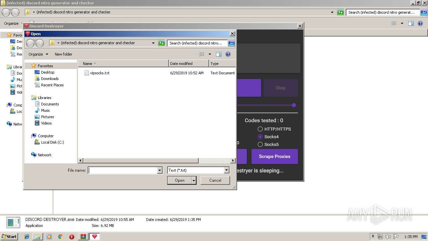Image resolution: width=428 pixels, height=241 pixels.
Task: Click the vipsocks.txt file icon
Action: pyautogui.click(x=87, y=73)
